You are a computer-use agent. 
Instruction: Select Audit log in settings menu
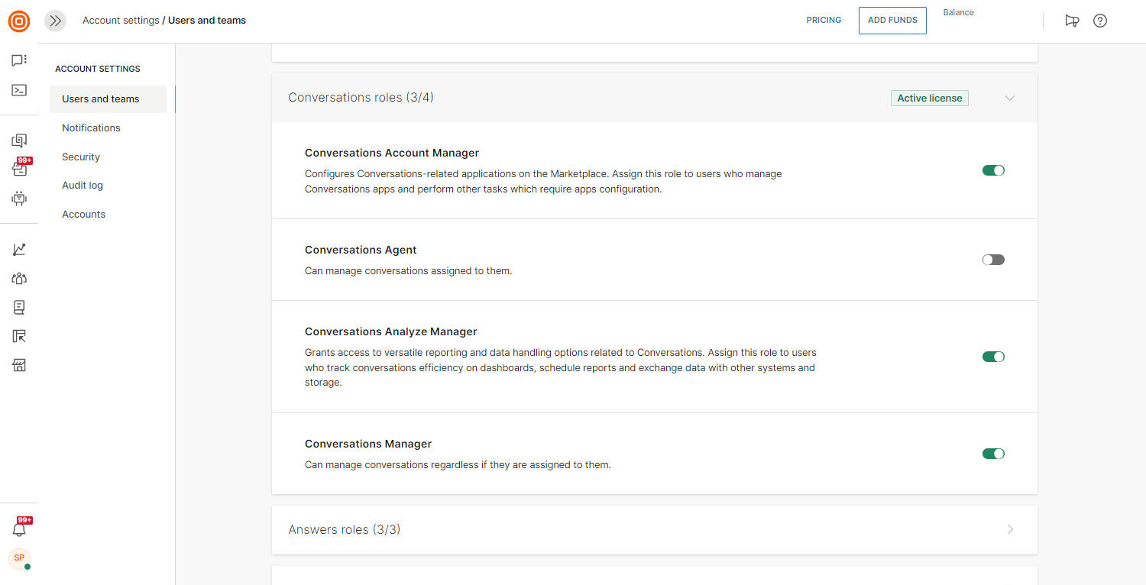[83, 186]
